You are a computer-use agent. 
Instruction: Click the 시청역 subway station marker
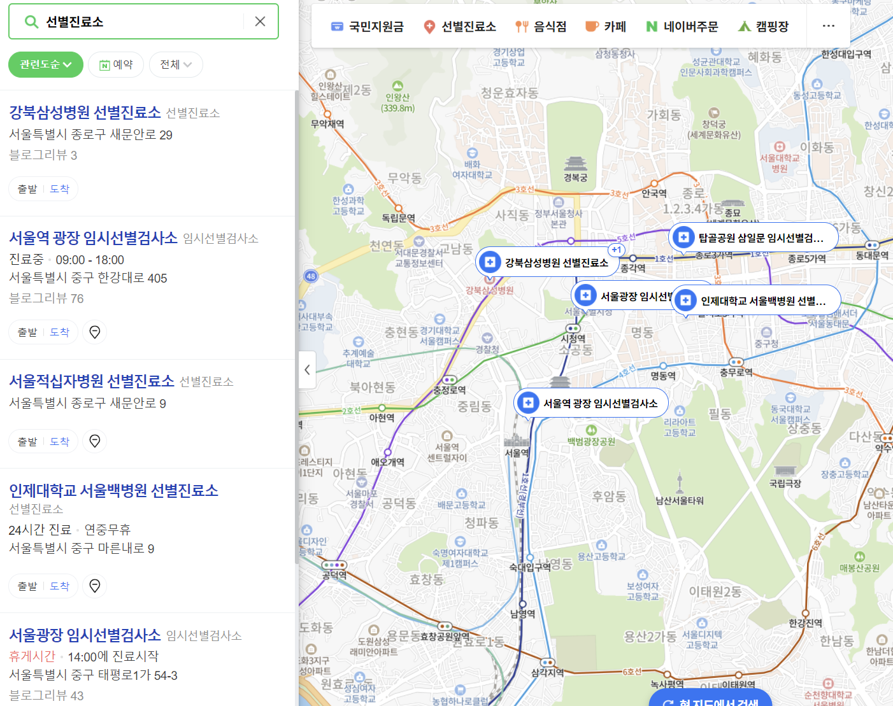[573, 328]
